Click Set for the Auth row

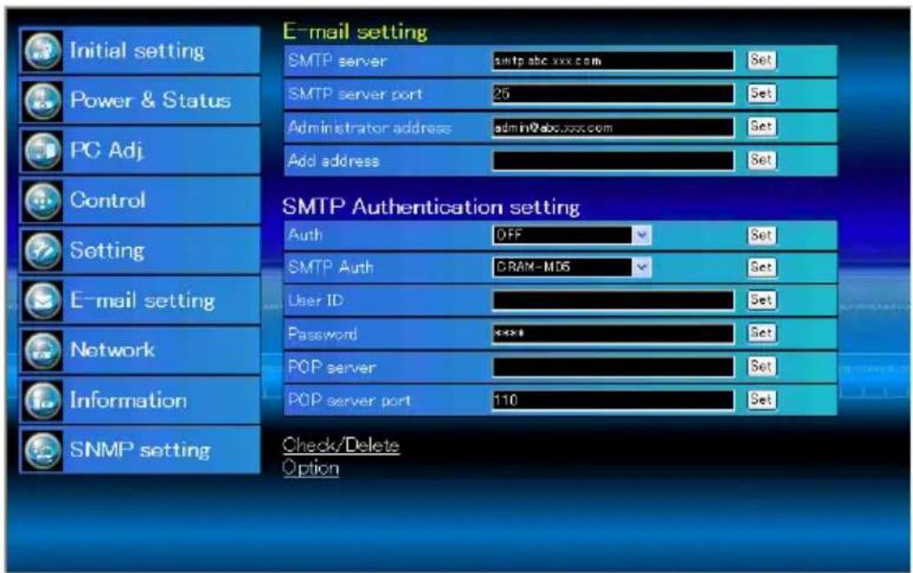coord(762,235)
